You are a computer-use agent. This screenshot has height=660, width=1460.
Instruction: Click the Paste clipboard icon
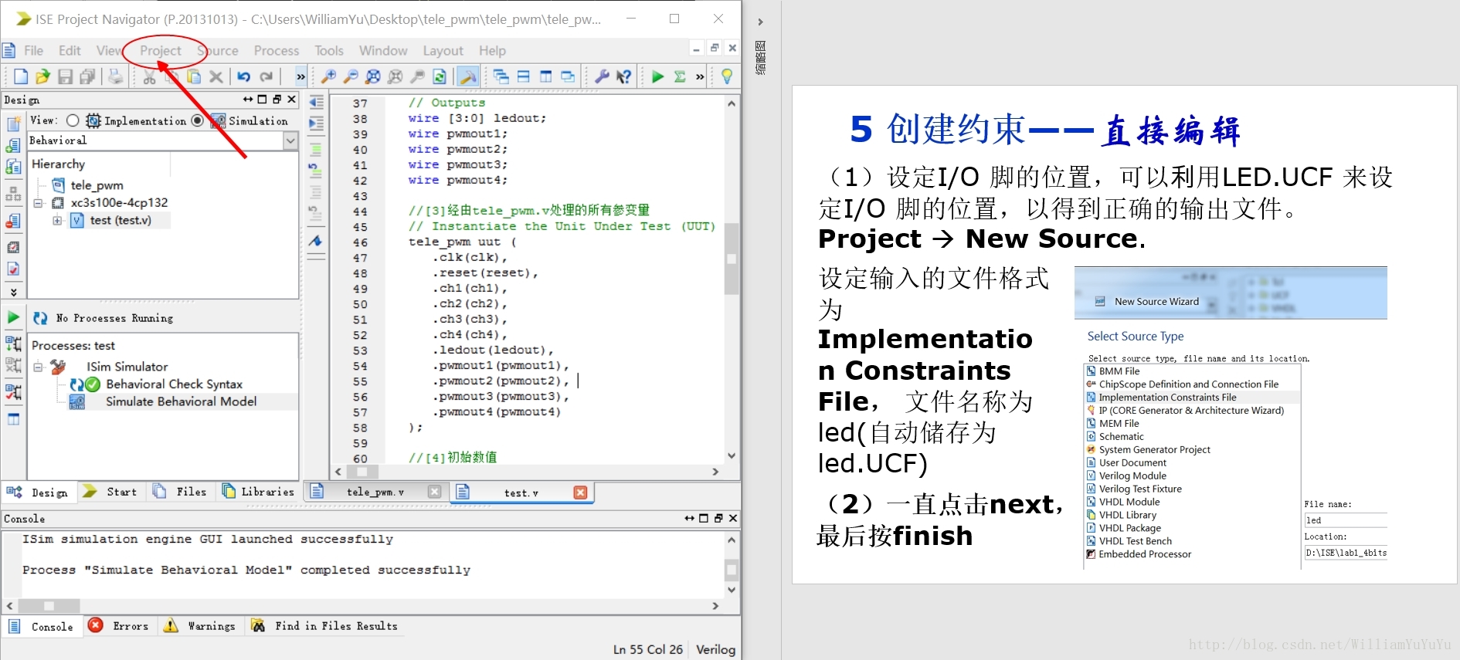point(194,76)
